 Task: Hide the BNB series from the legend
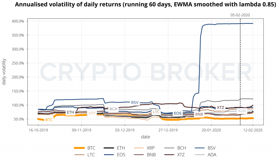(x=151, y=155)
